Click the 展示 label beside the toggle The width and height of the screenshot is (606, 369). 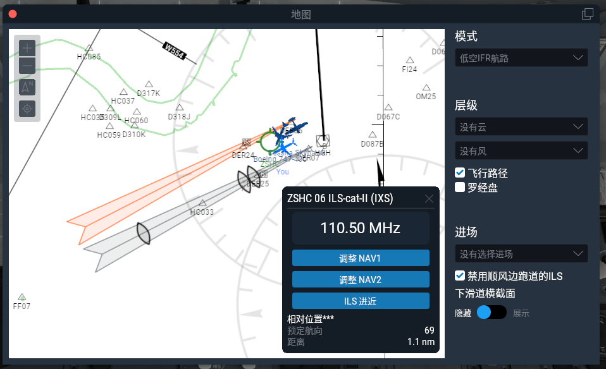coord(521,313)
